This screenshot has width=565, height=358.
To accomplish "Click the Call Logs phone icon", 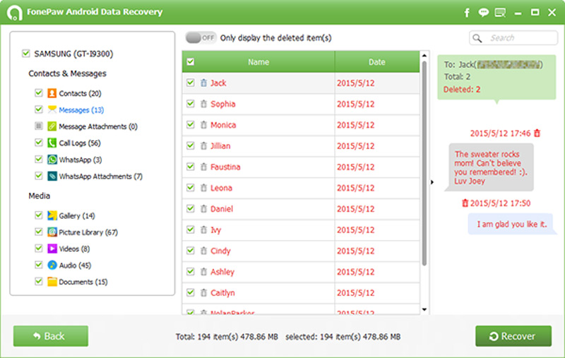I will point(52,143).
